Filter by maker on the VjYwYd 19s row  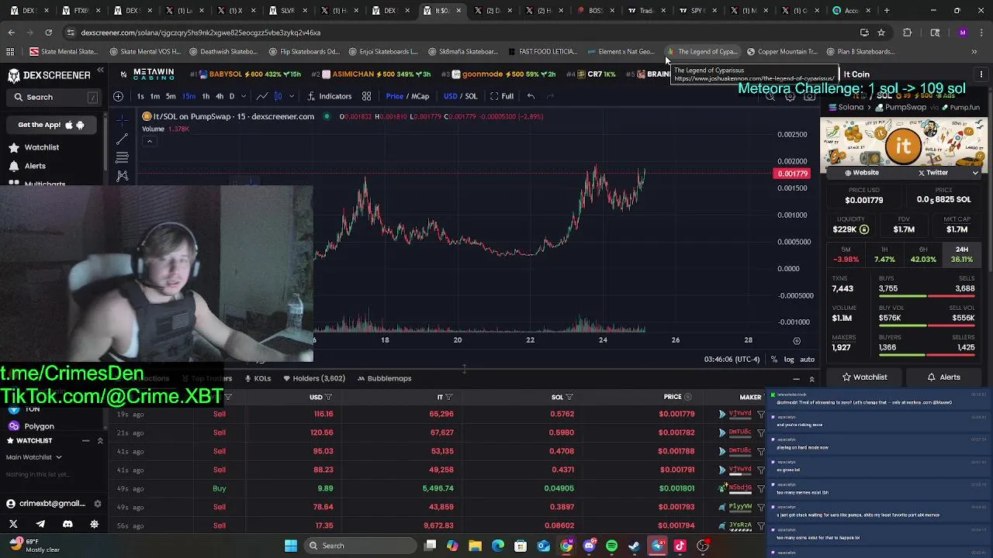point(761,415)
